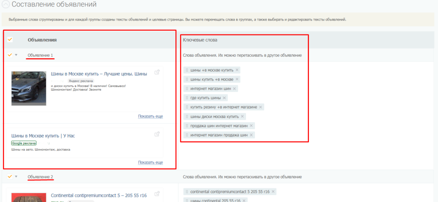Collapse the Составление объявлений section

click(6, 5)
